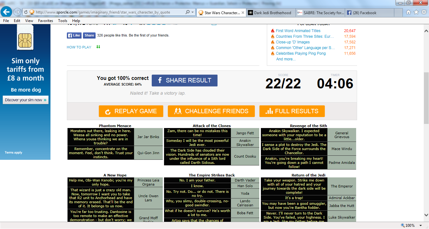Screen dimensions: 429x229
Task: Open the First Word Animated Titles link
Action: 298,31
